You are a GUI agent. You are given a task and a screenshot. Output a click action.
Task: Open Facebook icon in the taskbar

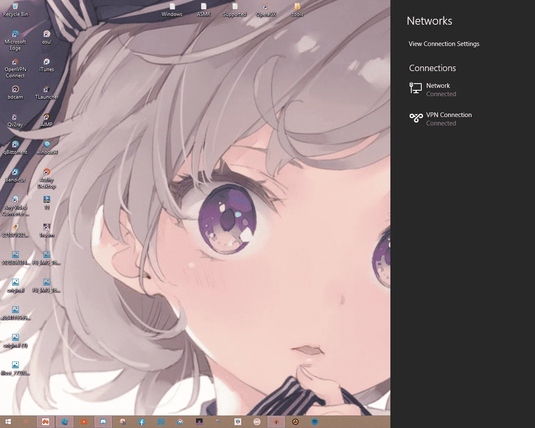click(x=142, y=422)
